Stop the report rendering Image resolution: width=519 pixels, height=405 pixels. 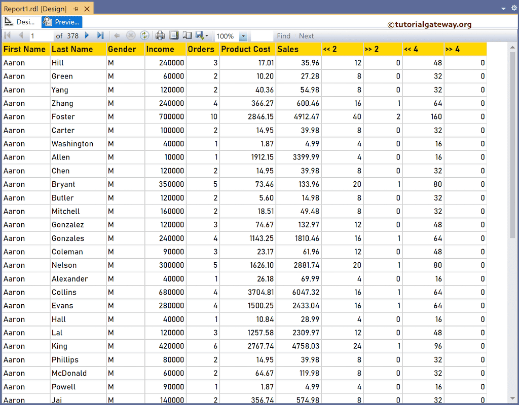(x=130, y=35)
